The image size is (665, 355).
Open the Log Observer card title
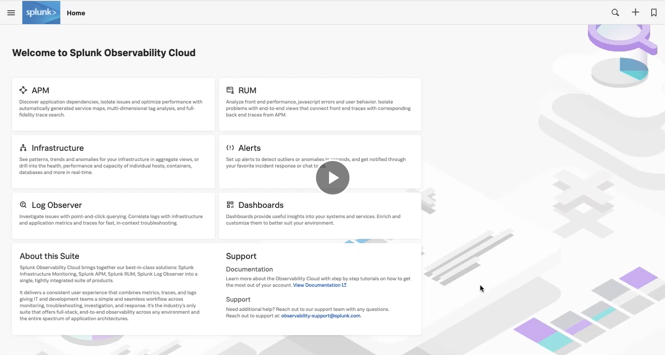[57, 205]
